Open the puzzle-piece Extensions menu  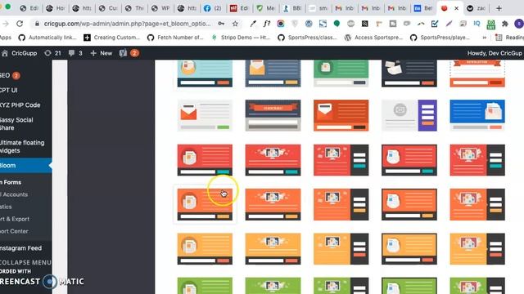pos(505,24)
